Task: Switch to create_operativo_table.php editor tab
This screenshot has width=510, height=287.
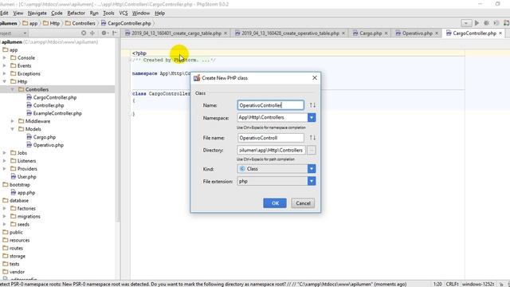Action: click(x=290, y=33)
